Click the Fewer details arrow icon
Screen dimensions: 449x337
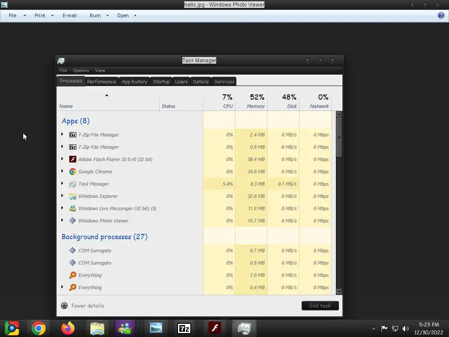64,306
